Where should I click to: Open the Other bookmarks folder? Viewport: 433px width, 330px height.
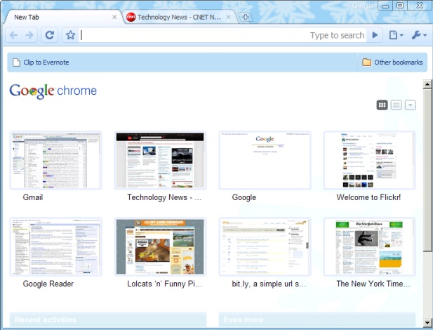[x=392, y=62]
